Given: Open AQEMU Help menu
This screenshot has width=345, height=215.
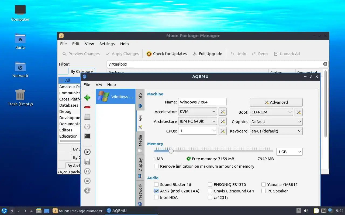Looking at the screenshot, I should 111,84.
